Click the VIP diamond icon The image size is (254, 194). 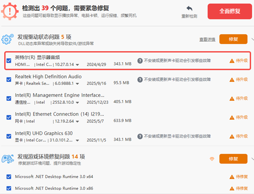pyautogui.click(x=212, y=159)
